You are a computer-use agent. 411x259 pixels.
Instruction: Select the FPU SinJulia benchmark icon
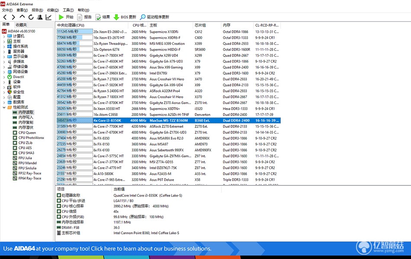[15, 168]
